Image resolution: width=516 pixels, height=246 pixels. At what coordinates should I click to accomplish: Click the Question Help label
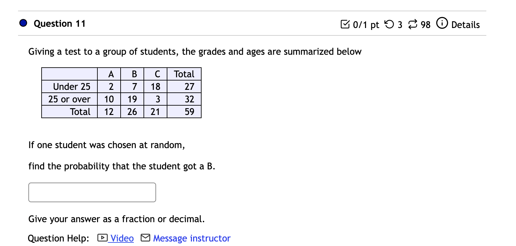[58, 238]
